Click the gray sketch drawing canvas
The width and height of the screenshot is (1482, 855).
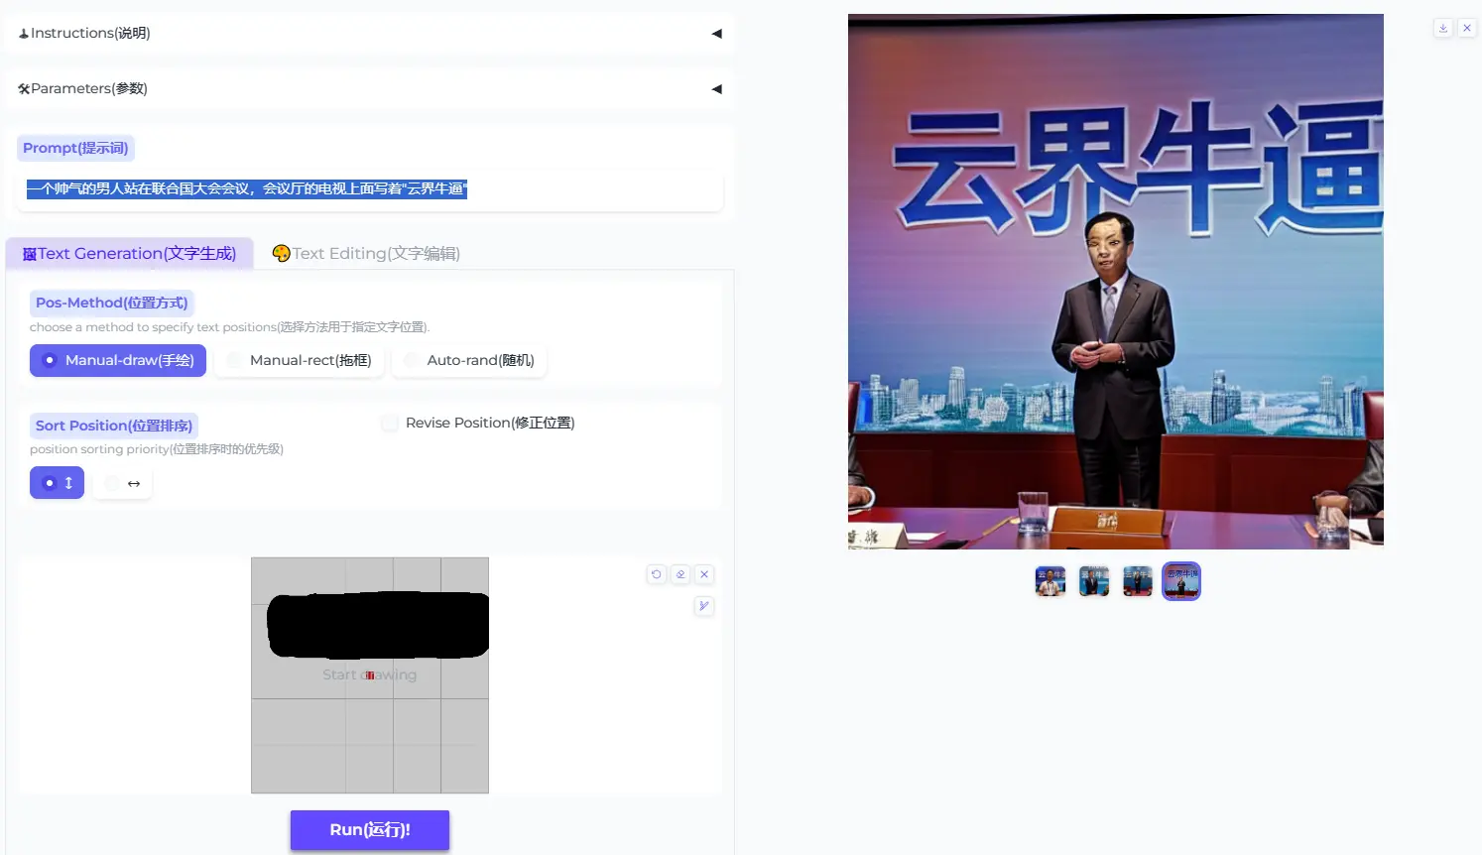click(370, 675)
